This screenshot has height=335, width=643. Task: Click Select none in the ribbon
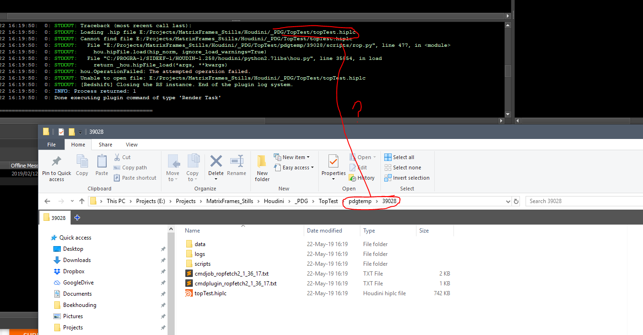point(402,167)
